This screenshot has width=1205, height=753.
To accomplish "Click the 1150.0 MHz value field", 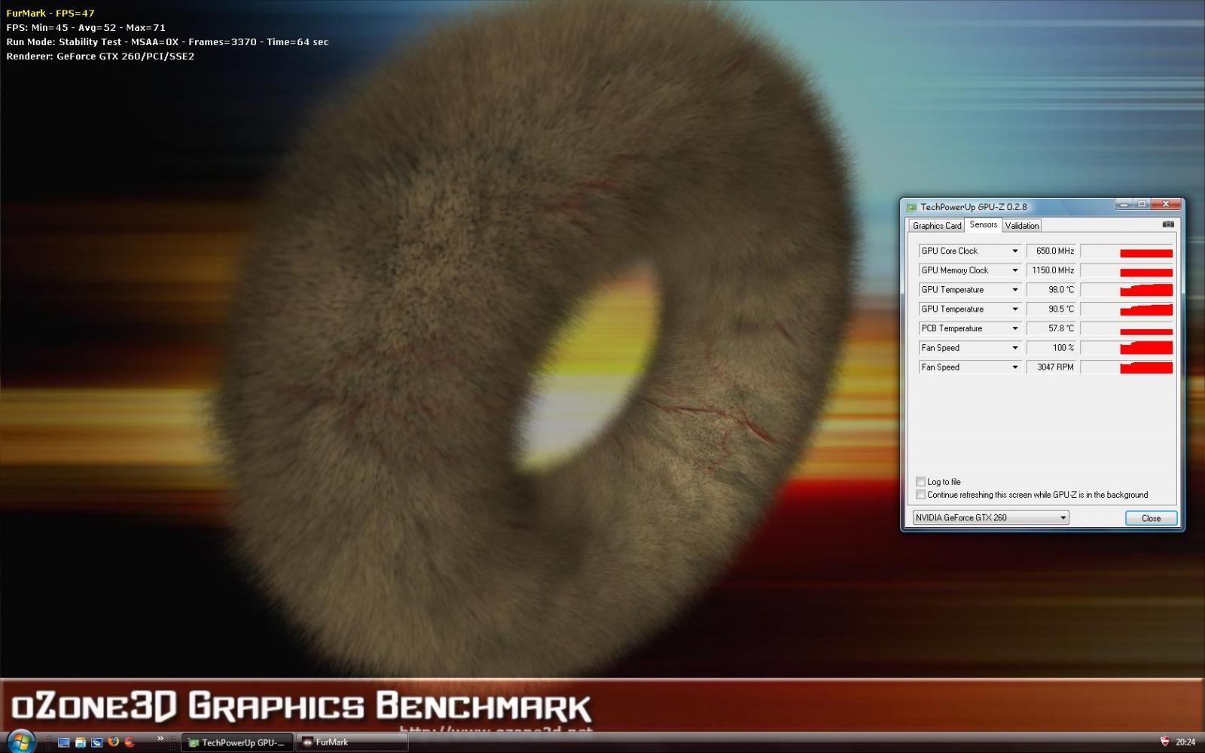I will coord(1052,270).
